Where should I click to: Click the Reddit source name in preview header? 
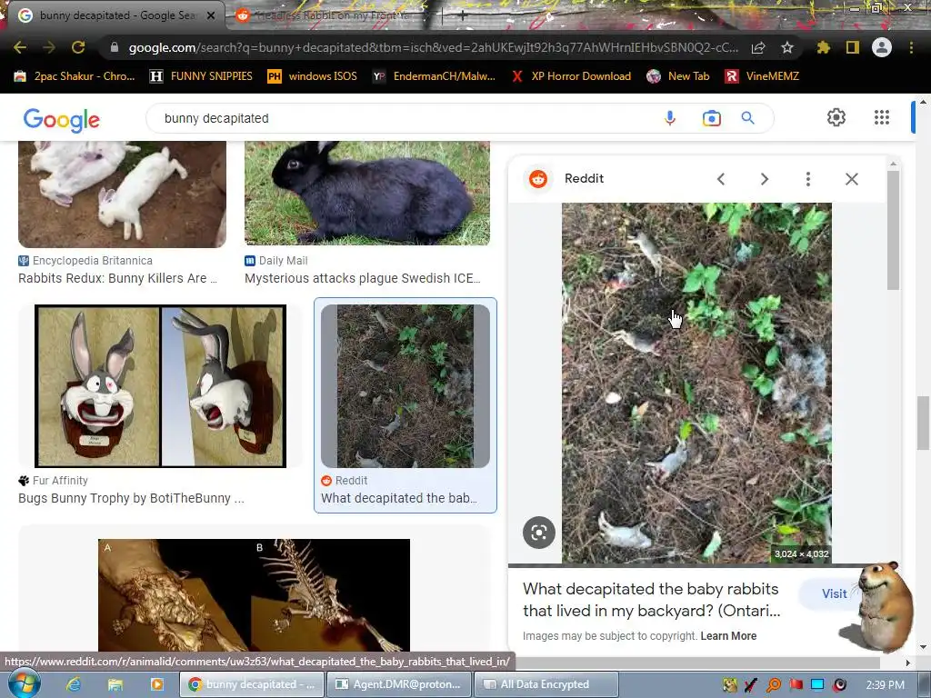[584, 178]
